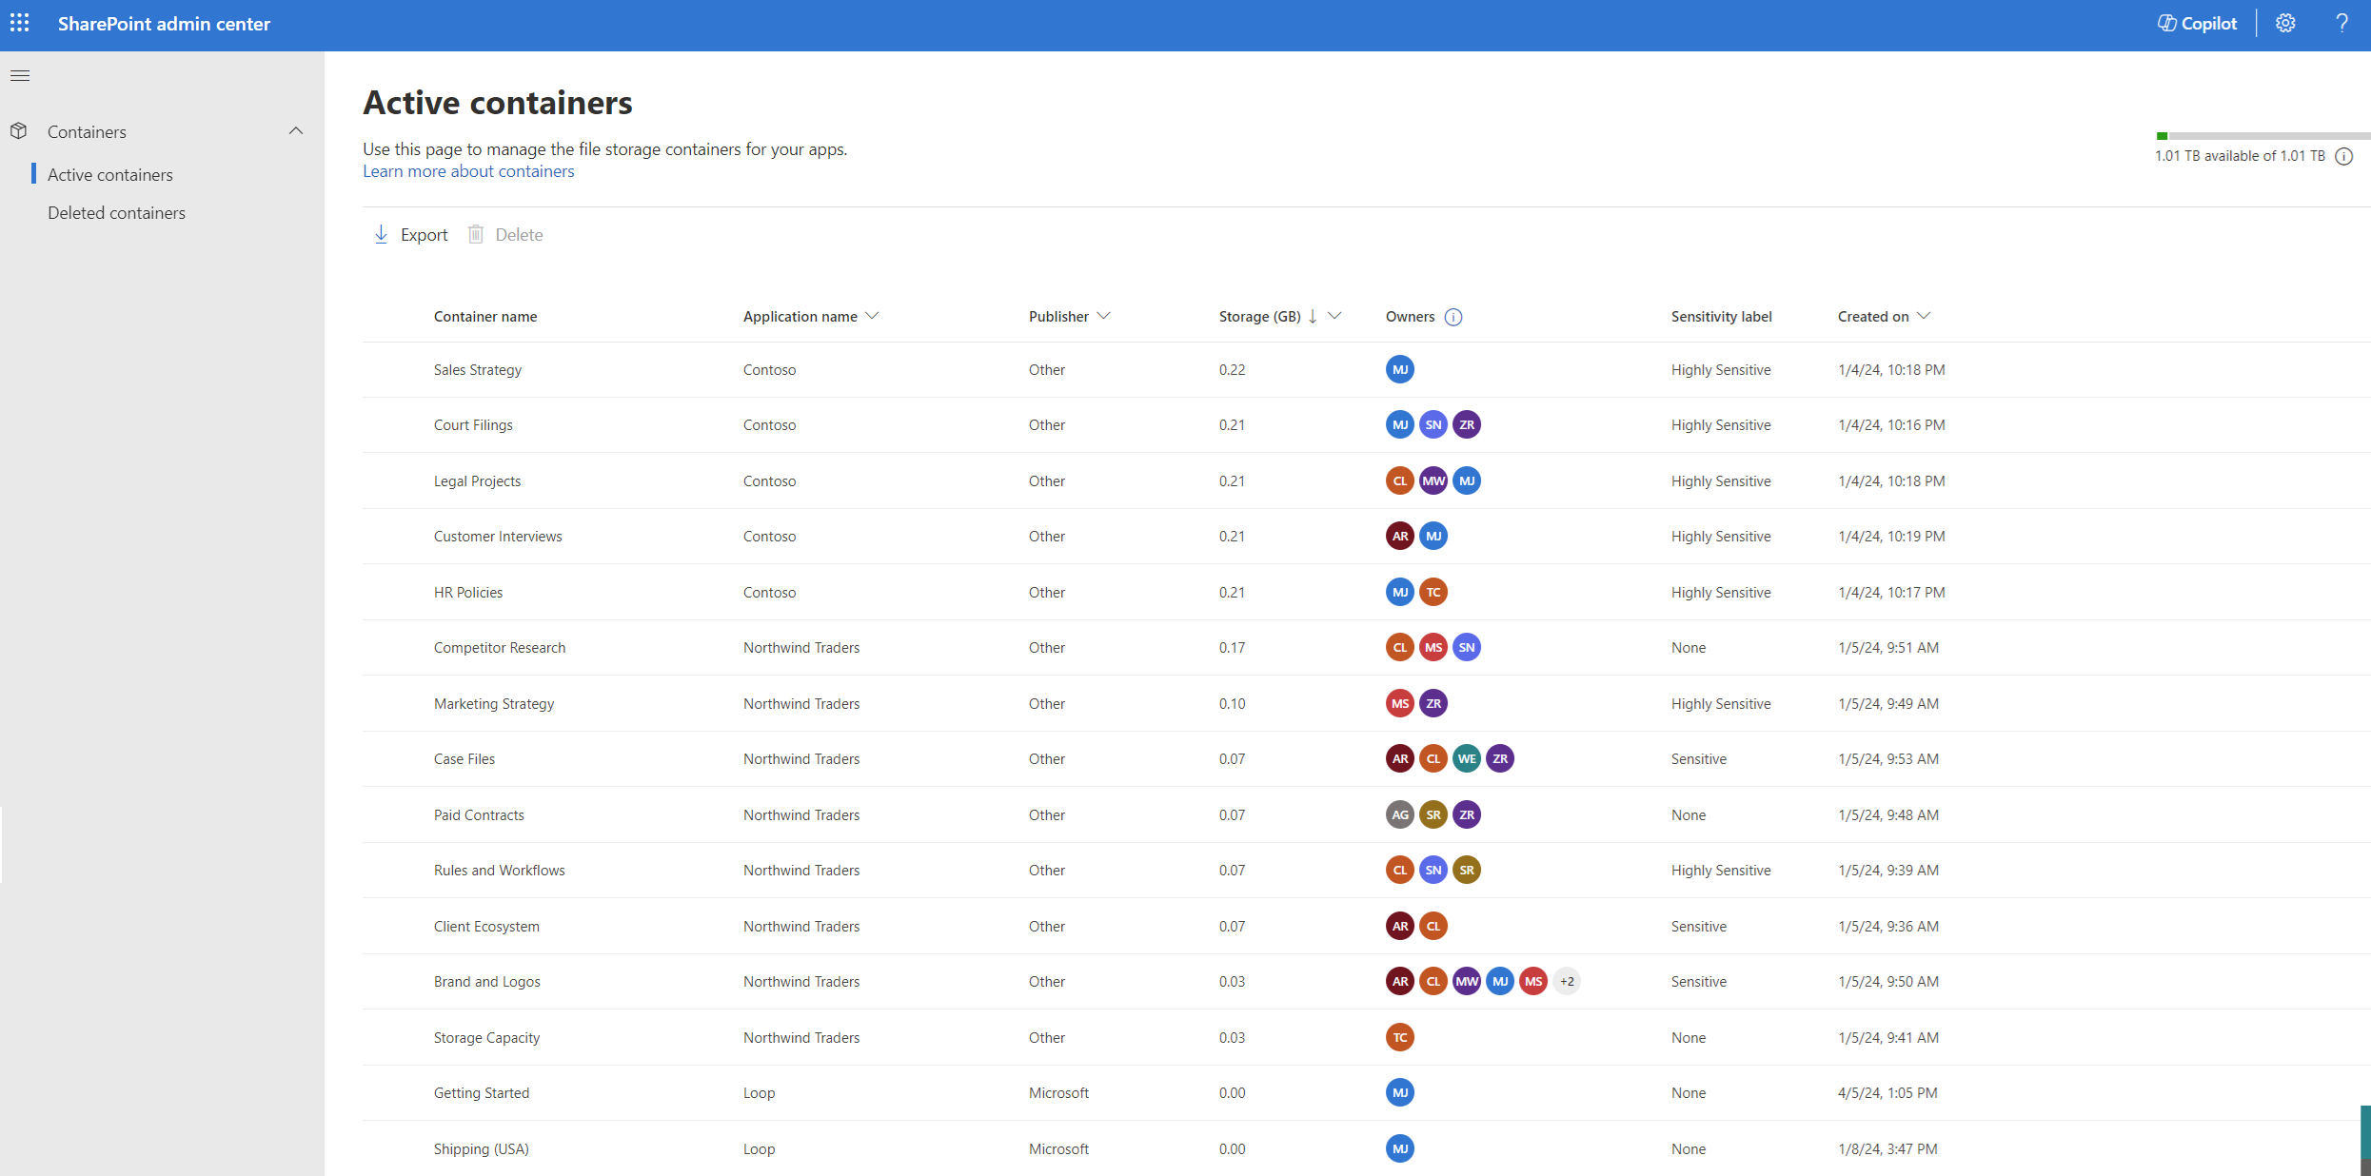The image size is (2371, 1176).
Task: Open the Copilot panel icon
Action: point(2193,24)
